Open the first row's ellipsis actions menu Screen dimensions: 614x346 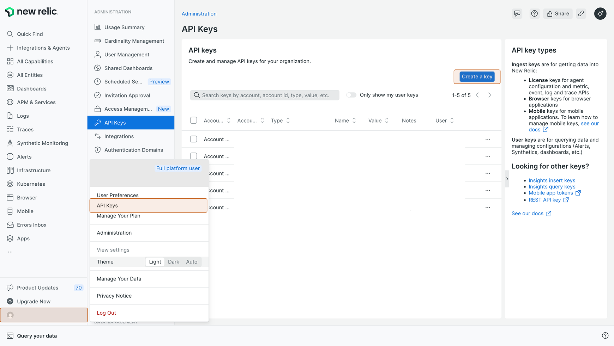pyautogui.click(x=487, y=139)
